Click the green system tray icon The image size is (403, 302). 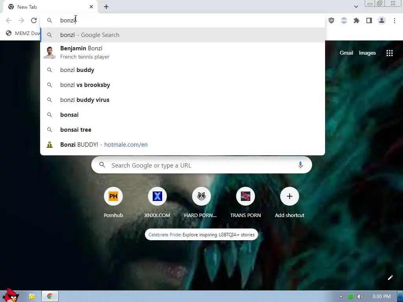(350, 296)
